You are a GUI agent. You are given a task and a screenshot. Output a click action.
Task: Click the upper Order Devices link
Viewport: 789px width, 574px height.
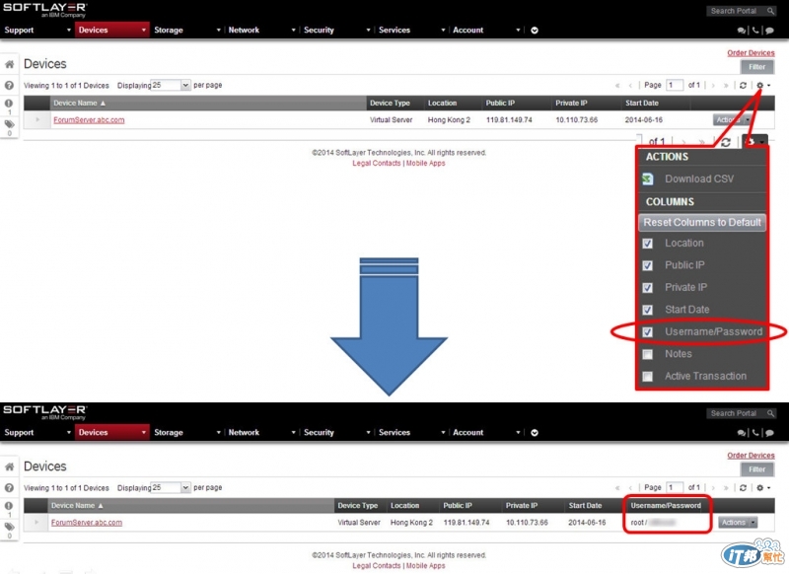click(751, 53)
